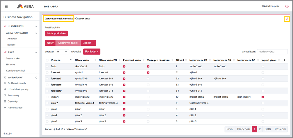Collapse the ABRA Navigátor section chevron
293x138 pixels.
[36, 33]
